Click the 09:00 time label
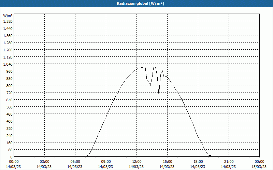The image size is (273, 170). [x=106, y=162]
